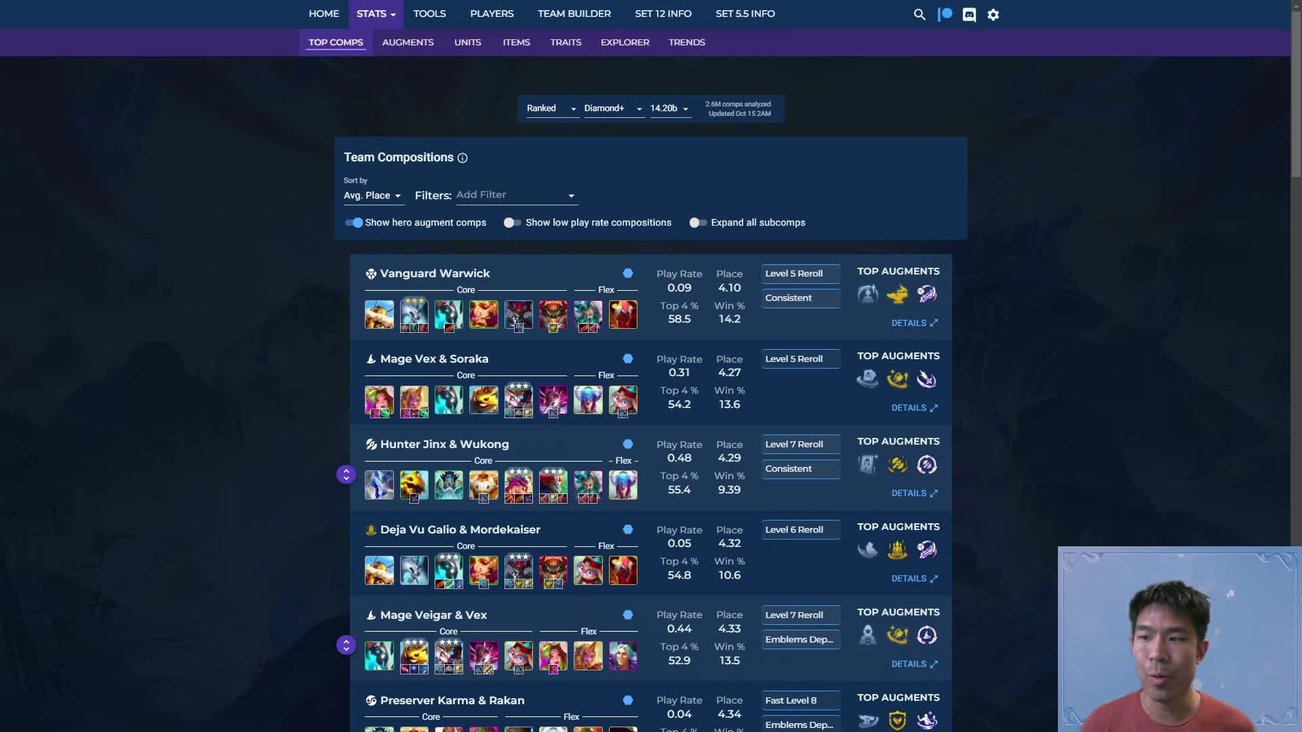
Task: Open the search icon in top bar
Action: coord(920,14)
